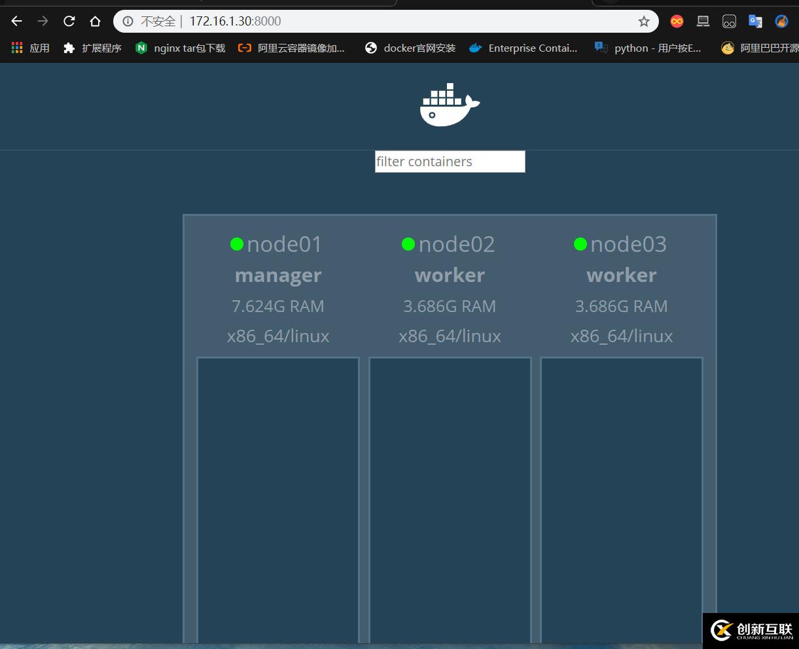The height and width of the screenshot is (649, 799).
Task: Click the address bar URL 172.16.1.30:8000
Action: [235, 22]
